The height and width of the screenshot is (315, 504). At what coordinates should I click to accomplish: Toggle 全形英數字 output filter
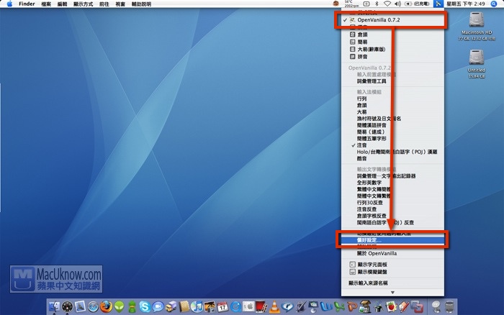392,183
